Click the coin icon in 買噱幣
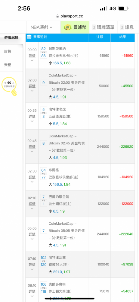 tap(67, 27)
